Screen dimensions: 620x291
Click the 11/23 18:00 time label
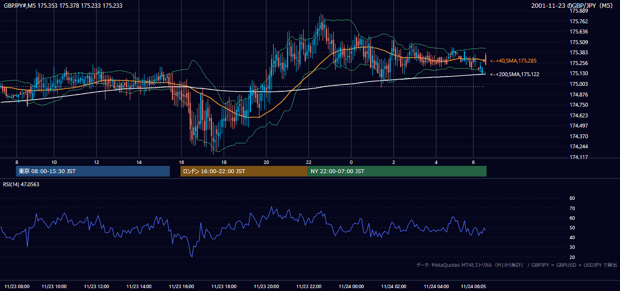(224, 287)
